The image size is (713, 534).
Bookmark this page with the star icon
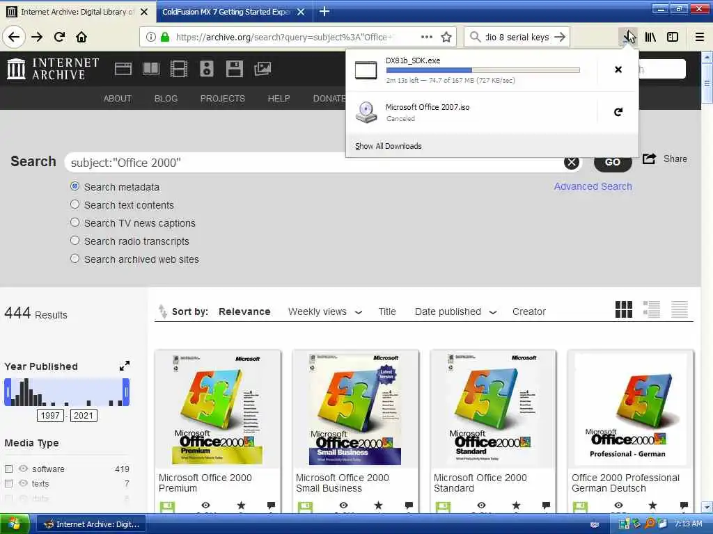click(446, 37)
